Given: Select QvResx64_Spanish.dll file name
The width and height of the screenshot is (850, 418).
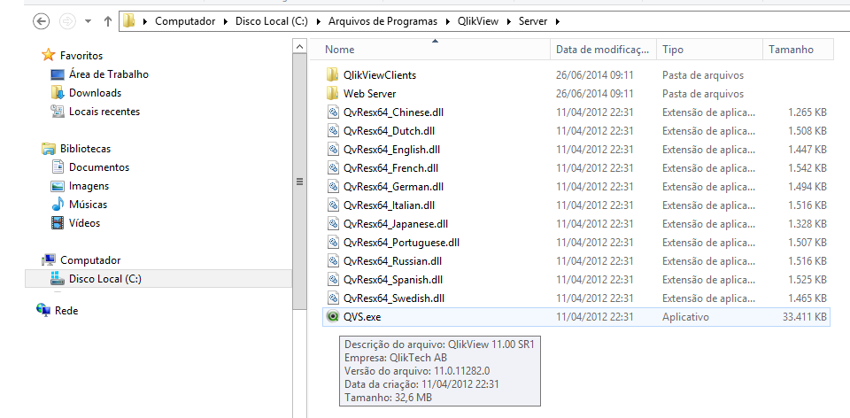Looking at the screenshot, I should (x=393, y=280).
